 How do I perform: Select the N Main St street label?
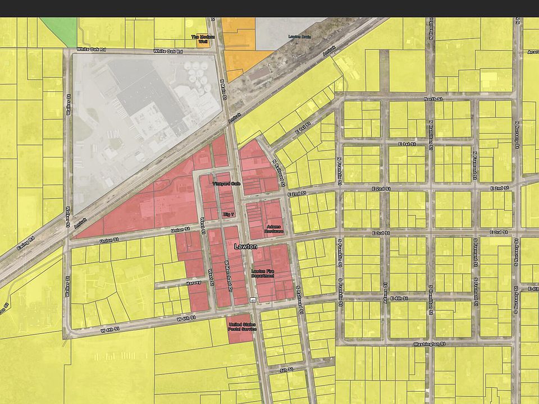223,90
